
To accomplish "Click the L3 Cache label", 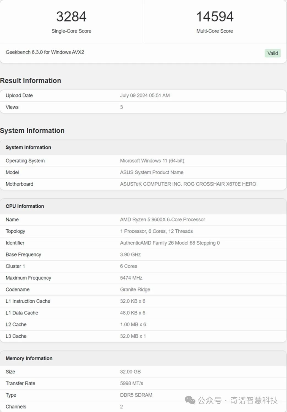I will (16, 336).
